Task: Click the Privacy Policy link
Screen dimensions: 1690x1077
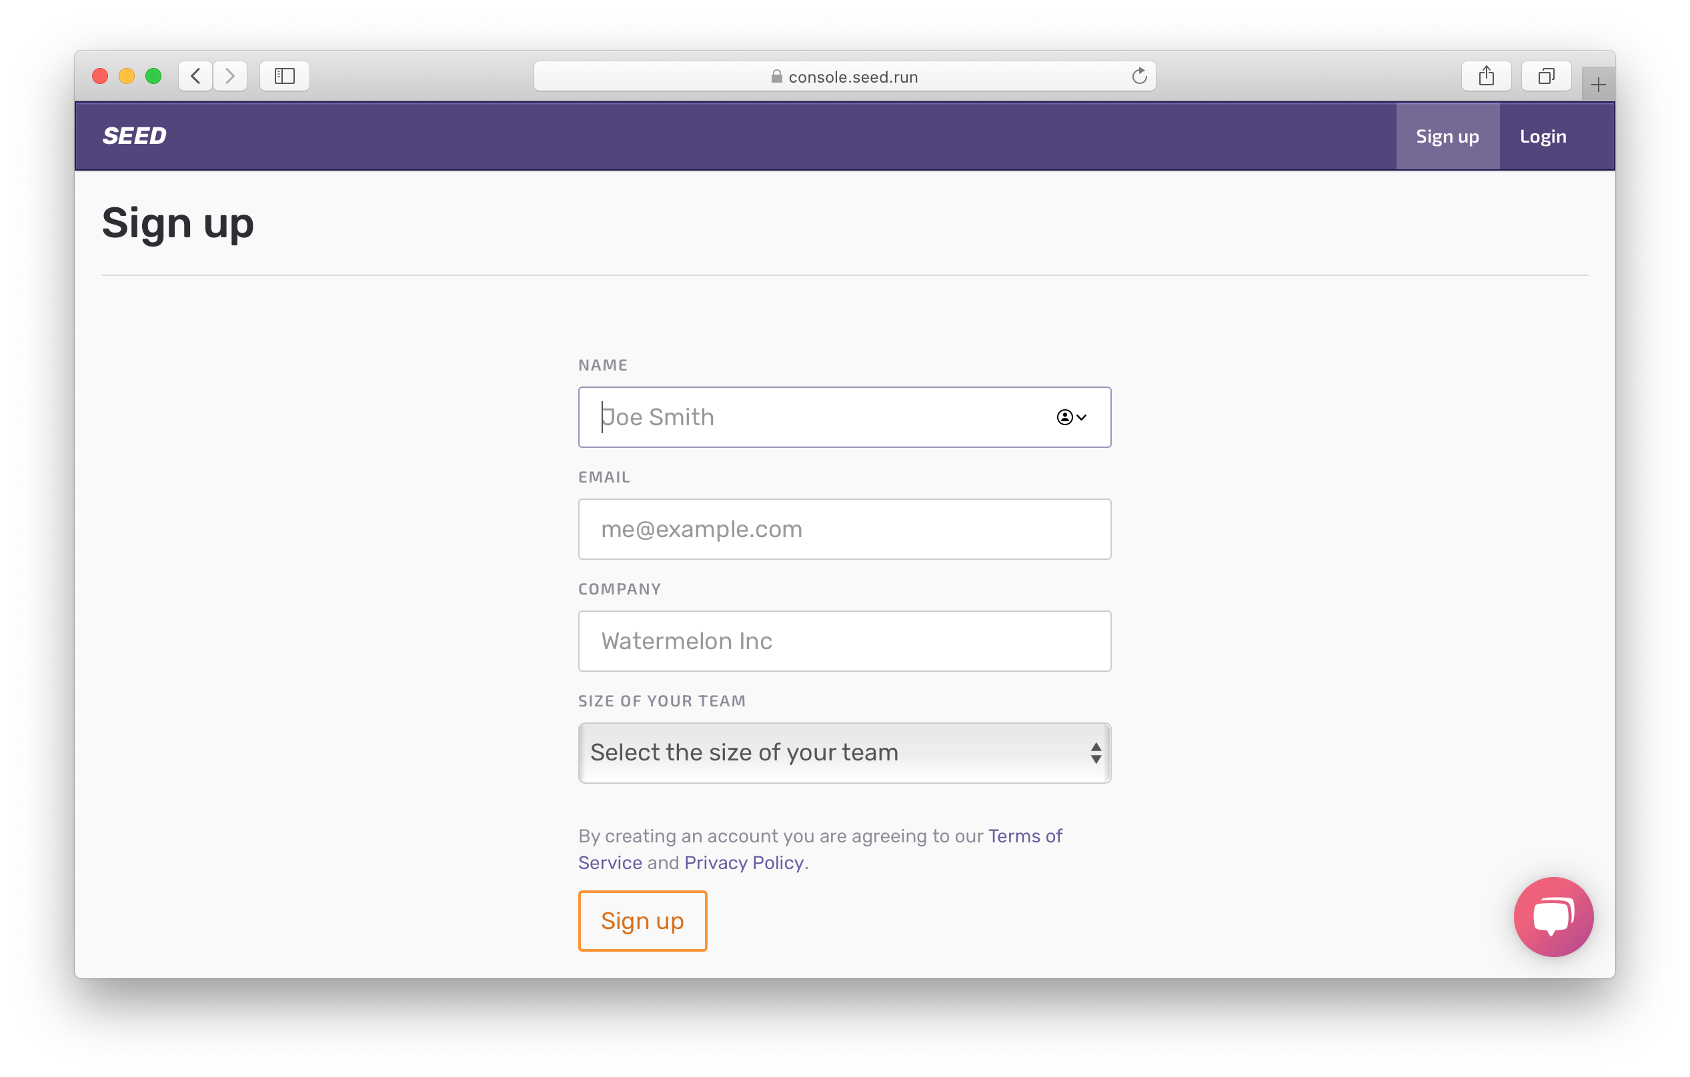Action: 743,862
